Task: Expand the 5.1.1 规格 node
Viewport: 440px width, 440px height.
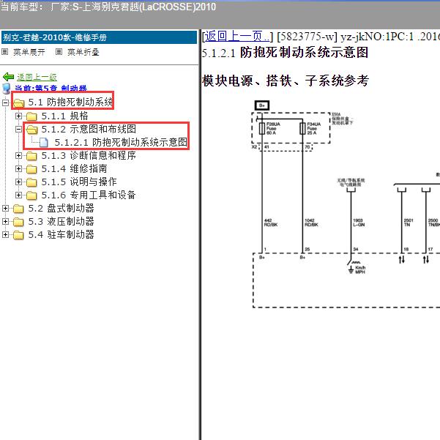Action: [18, 116]
